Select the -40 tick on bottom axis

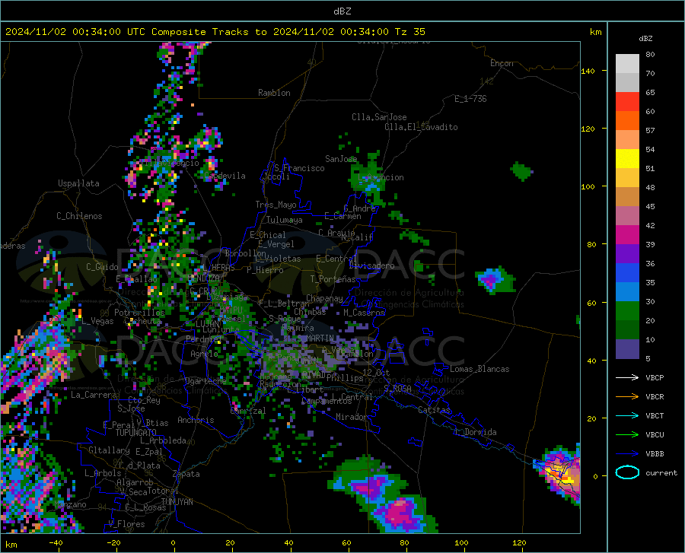coord(56,543)
